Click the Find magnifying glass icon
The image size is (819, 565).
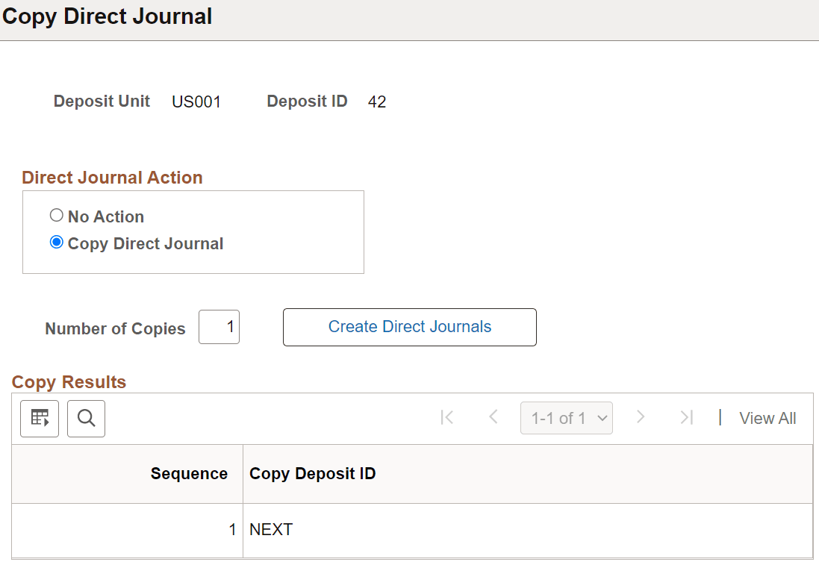[86, 419]
